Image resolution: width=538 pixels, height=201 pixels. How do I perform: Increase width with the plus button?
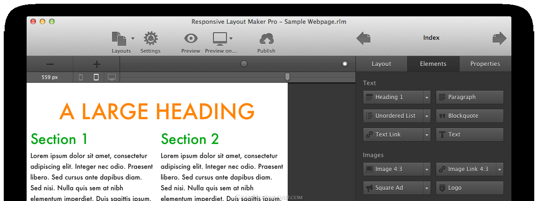click(x=97, y=64)
